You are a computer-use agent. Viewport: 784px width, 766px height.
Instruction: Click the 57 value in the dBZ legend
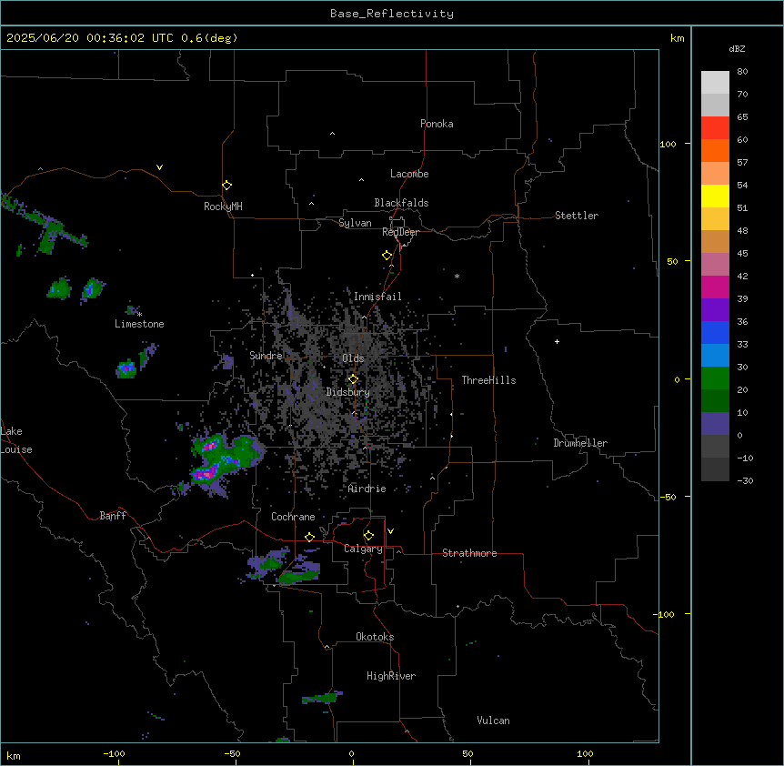point(742,163)
